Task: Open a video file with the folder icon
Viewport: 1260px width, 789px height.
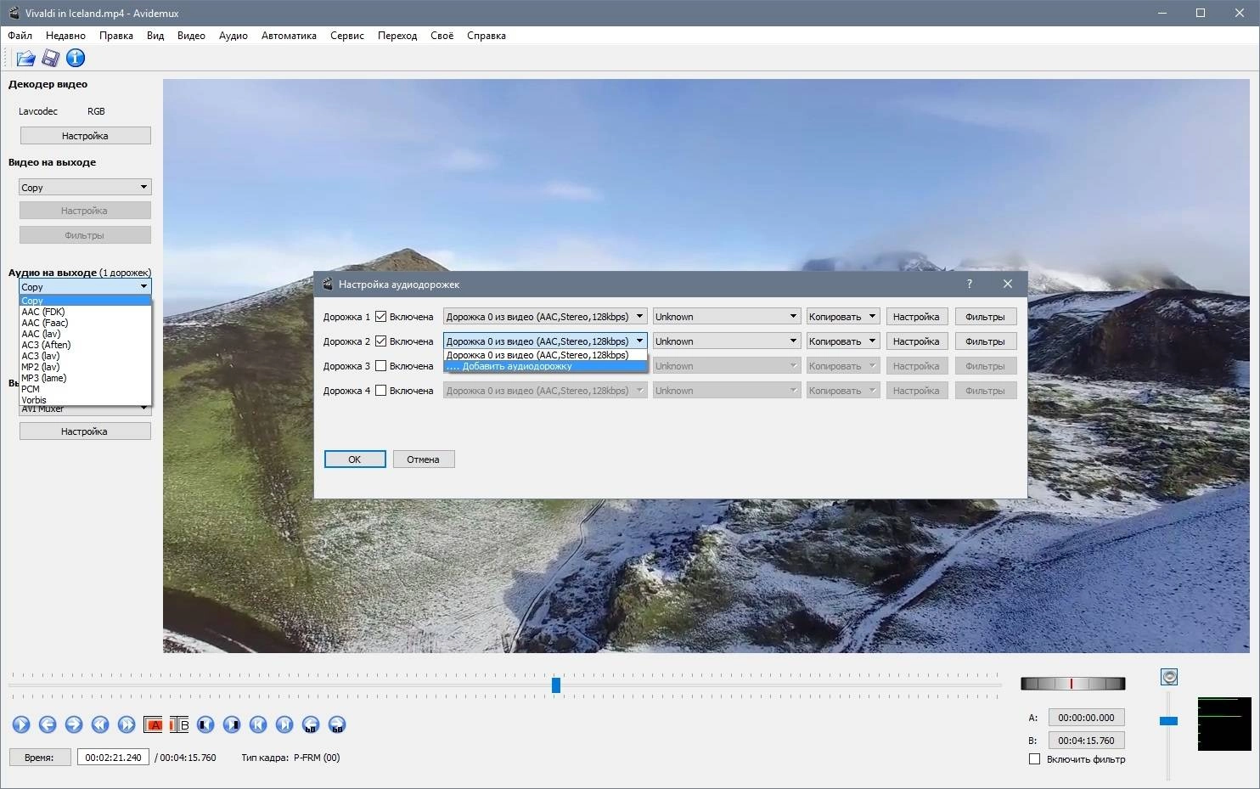Action: tap(25, 58)
